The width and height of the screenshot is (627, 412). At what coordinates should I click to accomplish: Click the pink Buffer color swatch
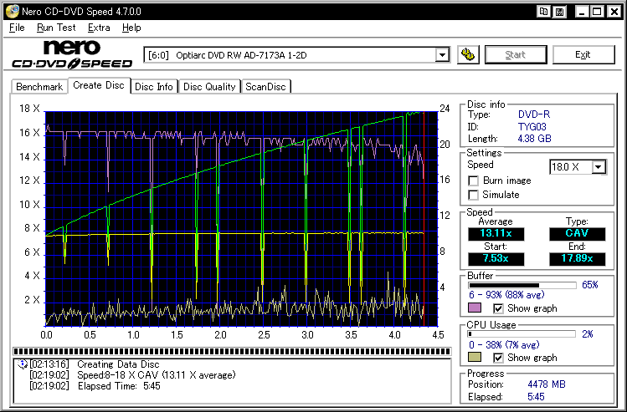pos(475,309)
